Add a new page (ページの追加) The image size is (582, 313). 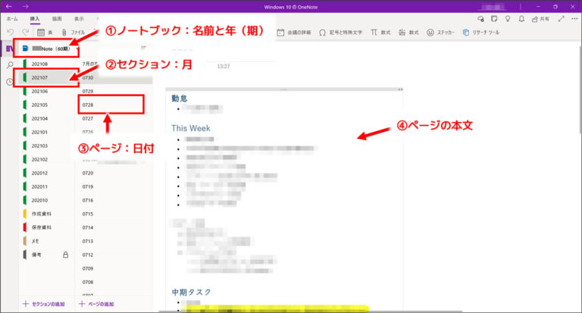click(x=96, y=304)
